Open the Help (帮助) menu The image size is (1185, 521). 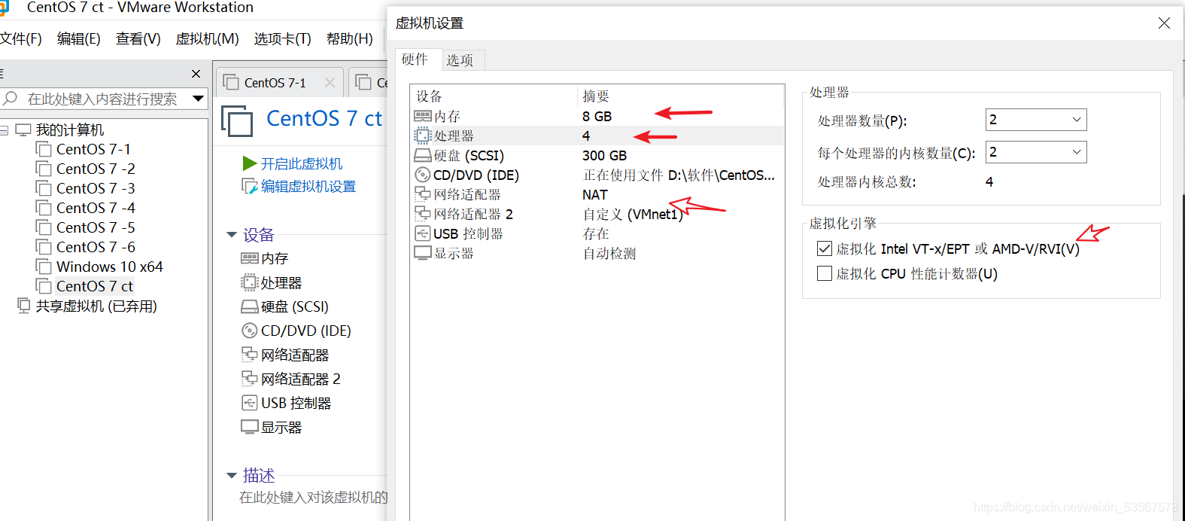tap(350, 38)
